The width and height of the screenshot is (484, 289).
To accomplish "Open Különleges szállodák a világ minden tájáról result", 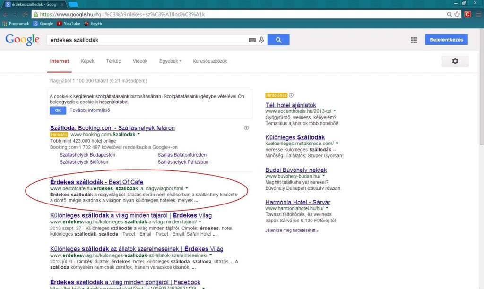I will tap(131, 215).
